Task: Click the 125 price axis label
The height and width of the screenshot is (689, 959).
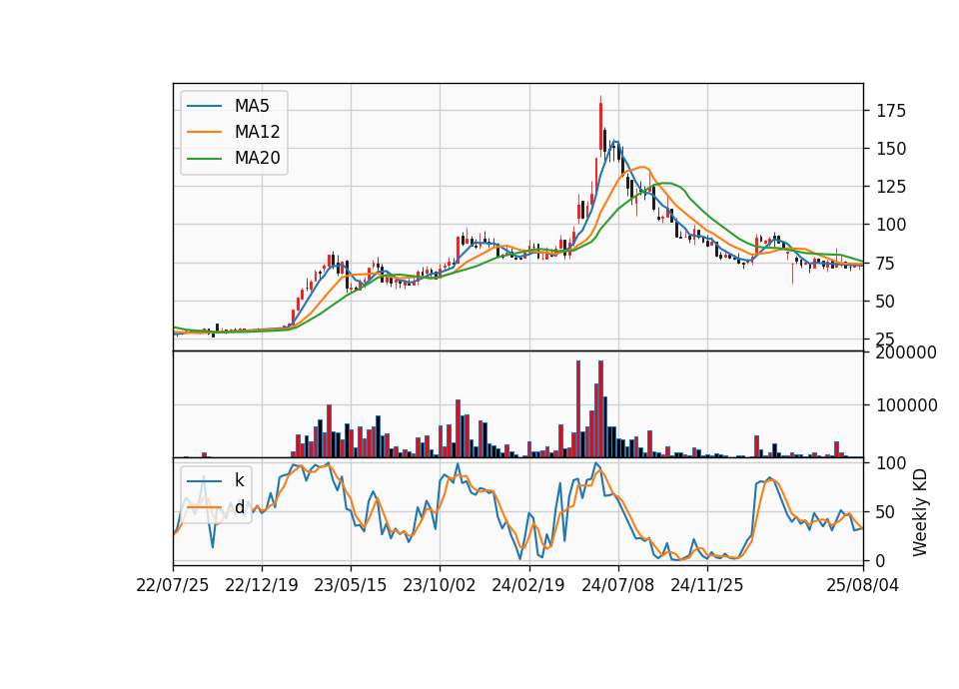Action: click(x=891, y=187)
